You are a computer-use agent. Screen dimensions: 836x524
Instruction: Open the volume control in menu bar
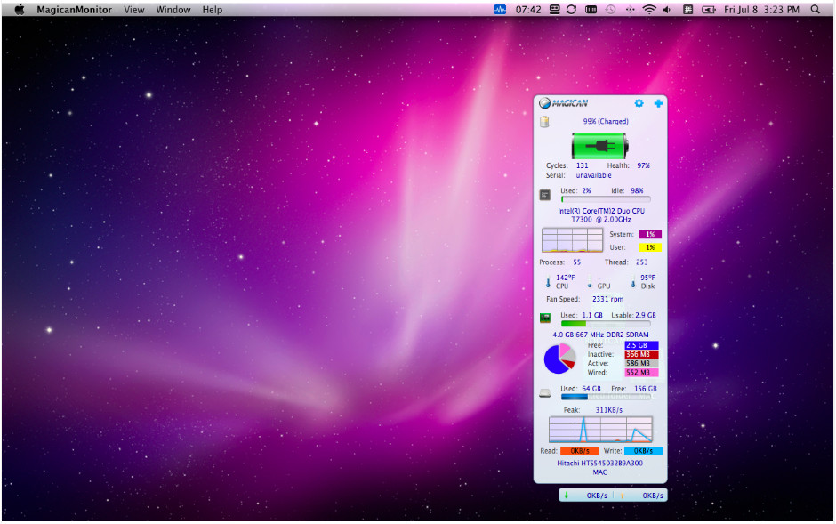tap(667, 10)
